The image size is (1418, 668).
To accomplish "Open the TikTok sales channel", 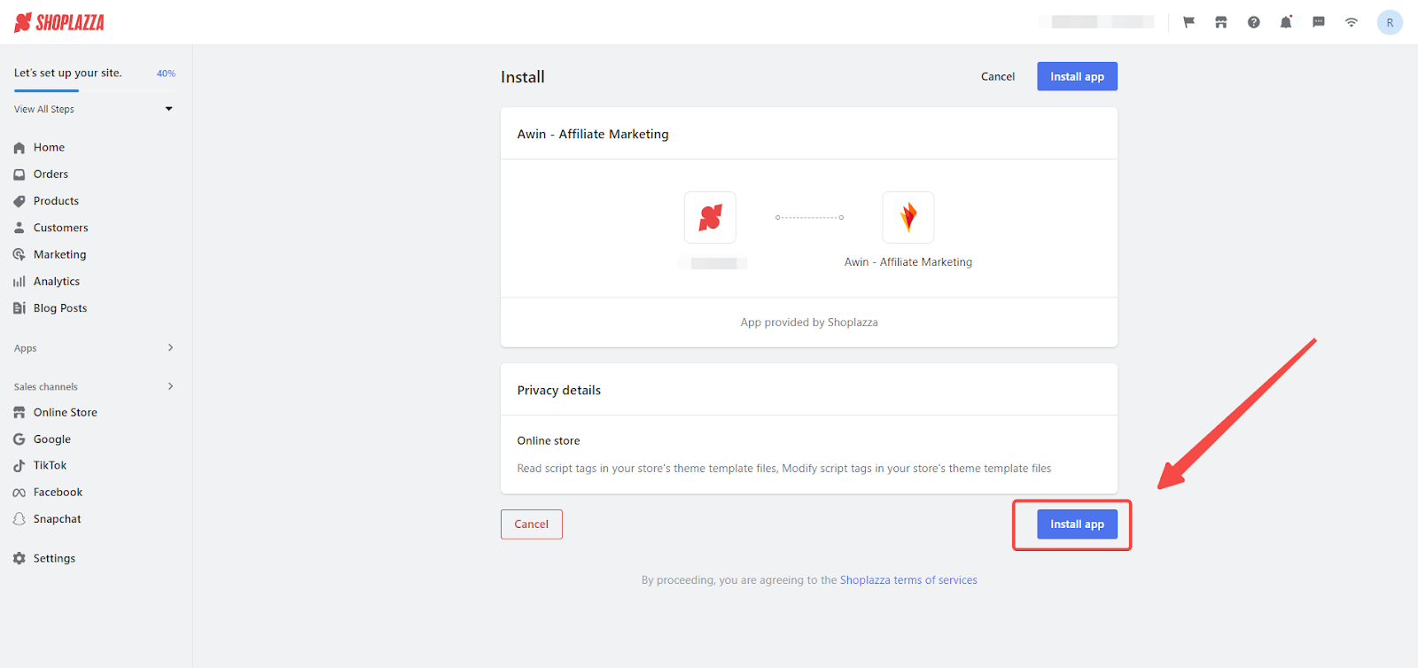I will click(50, 466).
